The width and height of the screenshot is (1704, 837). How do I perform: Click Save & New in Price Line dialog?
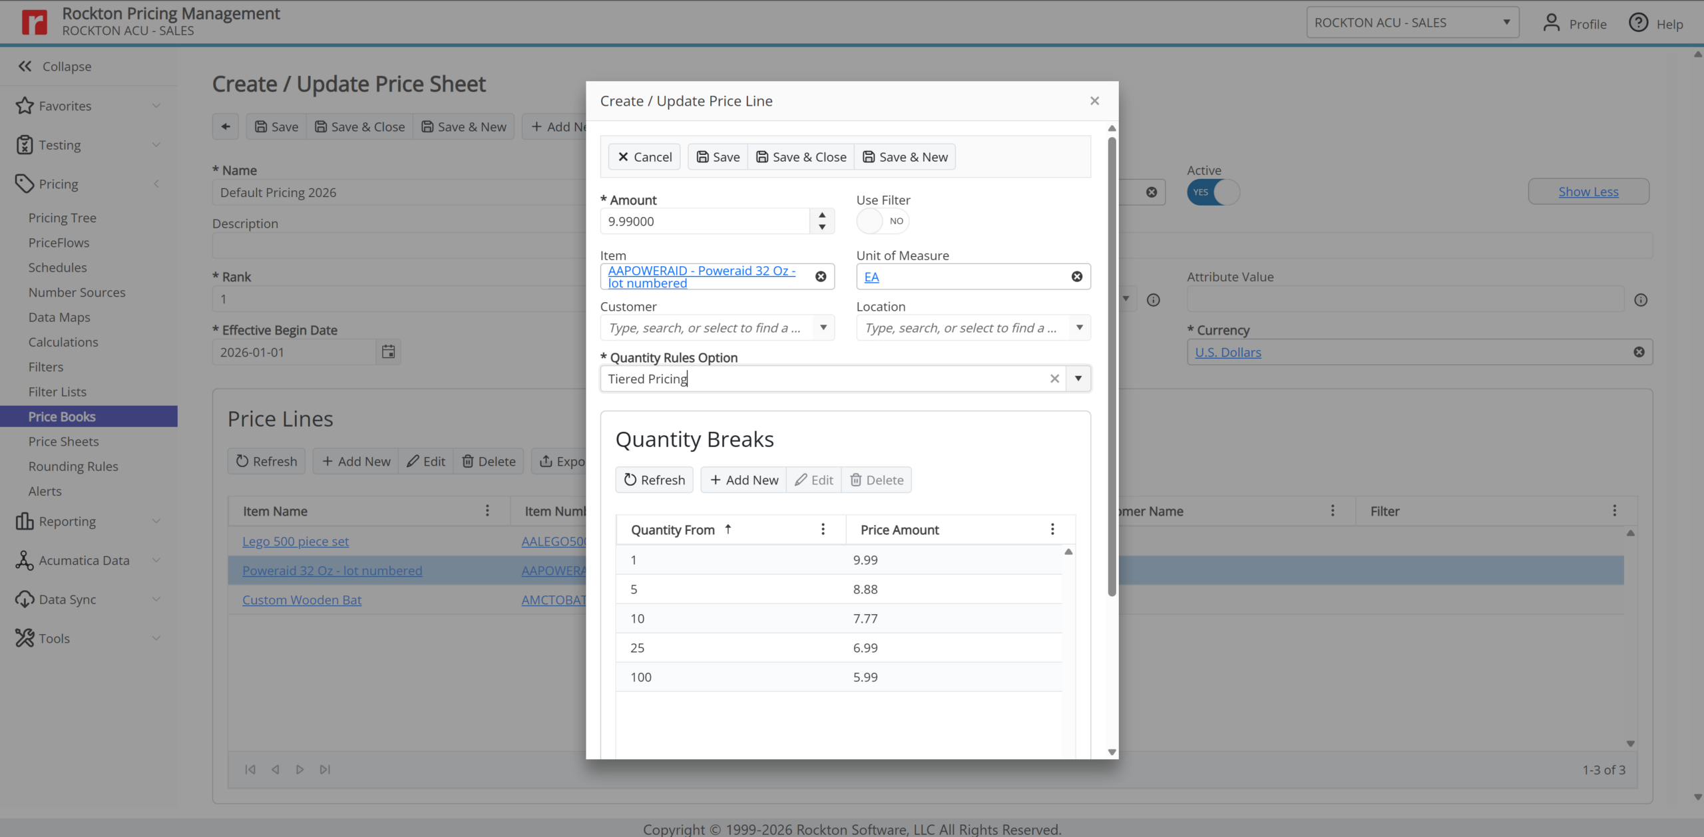[905, 157]
